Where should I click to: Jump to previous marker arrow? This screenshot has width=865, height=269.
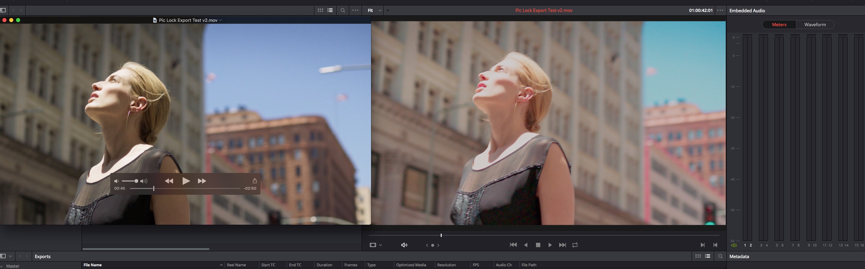click(x=427, y=245)
